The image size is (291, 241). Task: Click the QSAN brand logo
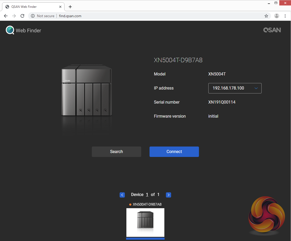[x=272, y=30]
